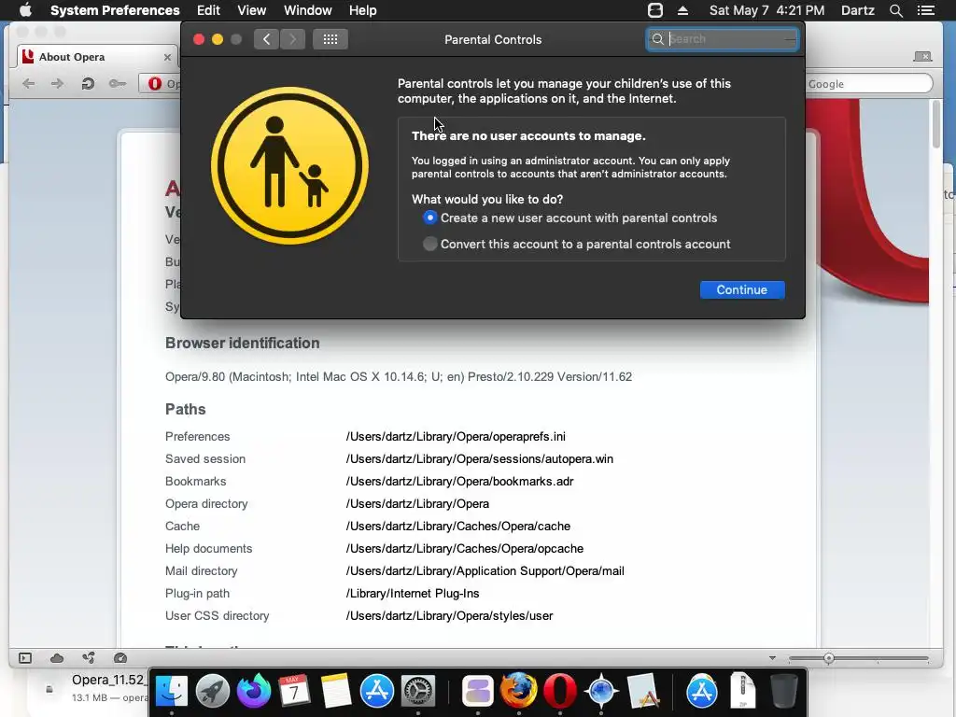Viewport: 956px width, 717px height.
Task: Click the styles/user CSS directory path
Action: click(449, 616)
